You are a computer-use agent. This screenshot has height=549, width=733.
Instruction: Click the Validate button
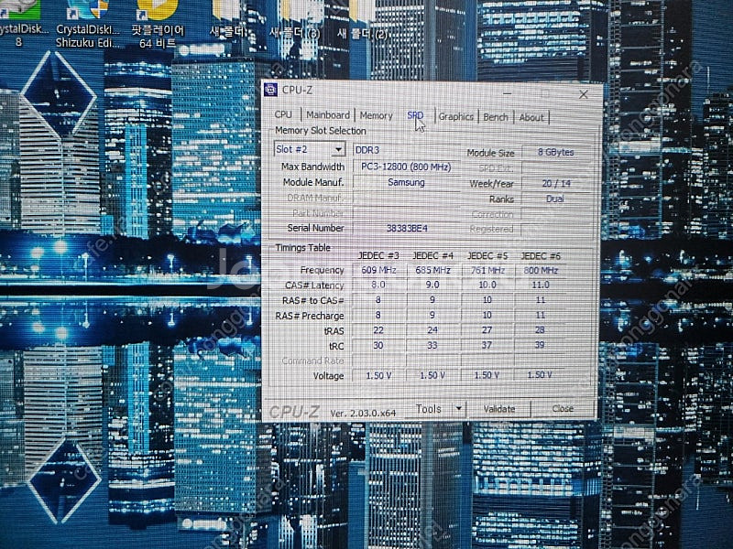tap(499, 409)
